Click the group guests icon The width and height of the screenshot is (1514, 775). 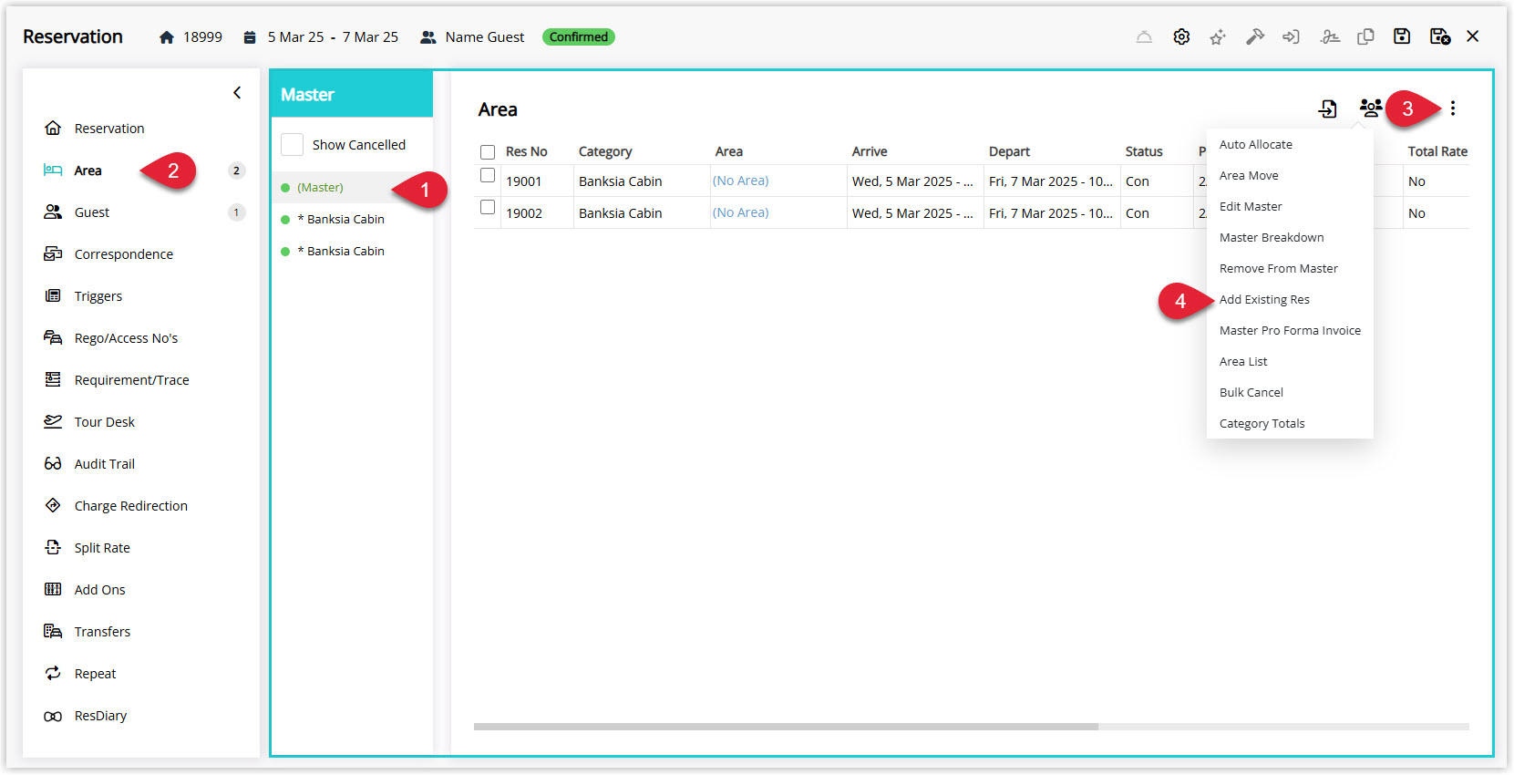click(1370, 108)
